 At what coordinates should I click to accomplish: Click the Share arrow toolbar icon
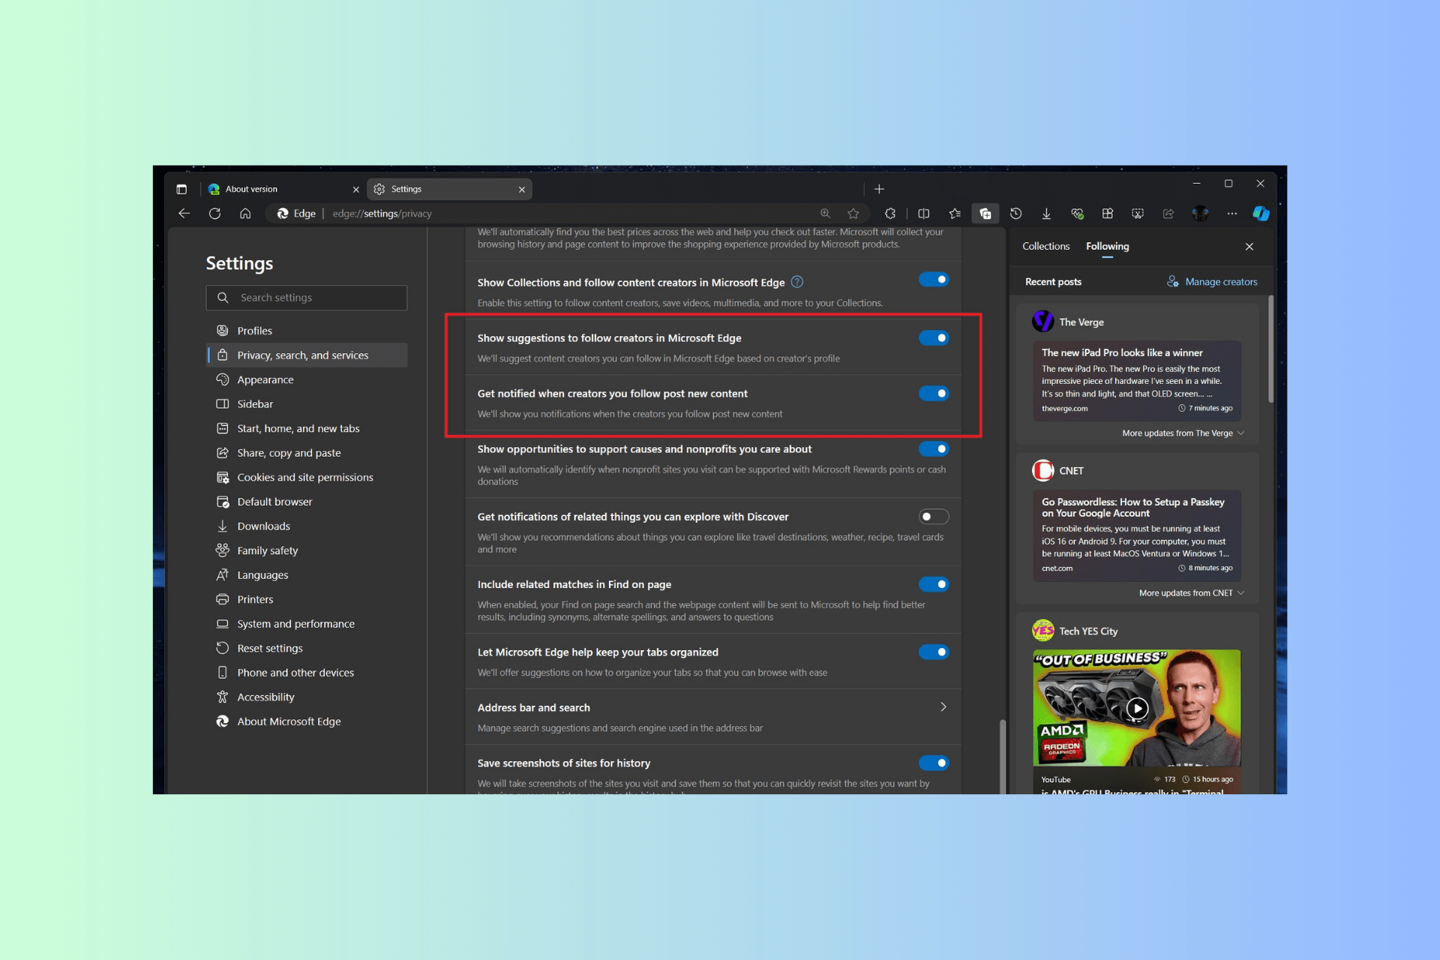(1168, 214)
